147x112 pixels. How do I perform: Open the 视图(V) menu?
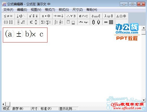point(36,10)
